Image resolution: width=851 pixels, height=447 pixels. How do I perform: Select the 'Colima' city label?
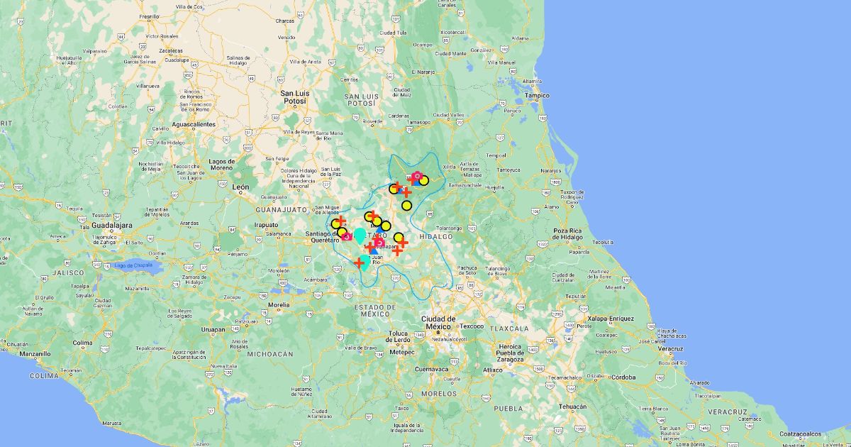tap(82, 343)
